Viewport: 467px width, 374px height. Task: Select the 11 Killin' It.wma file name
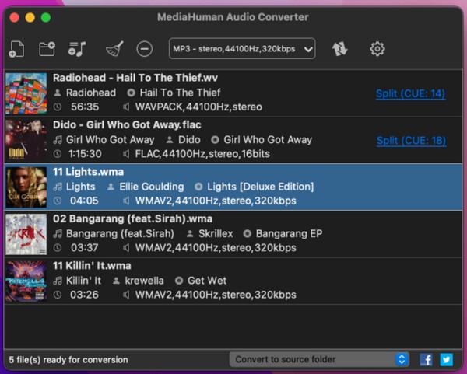pos(92,266)
